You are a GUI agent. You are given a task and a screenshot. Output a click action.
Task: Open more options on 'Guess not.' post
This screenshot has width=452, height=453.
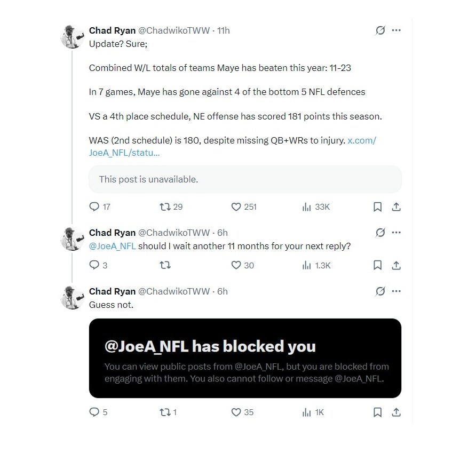click(397, 291)
